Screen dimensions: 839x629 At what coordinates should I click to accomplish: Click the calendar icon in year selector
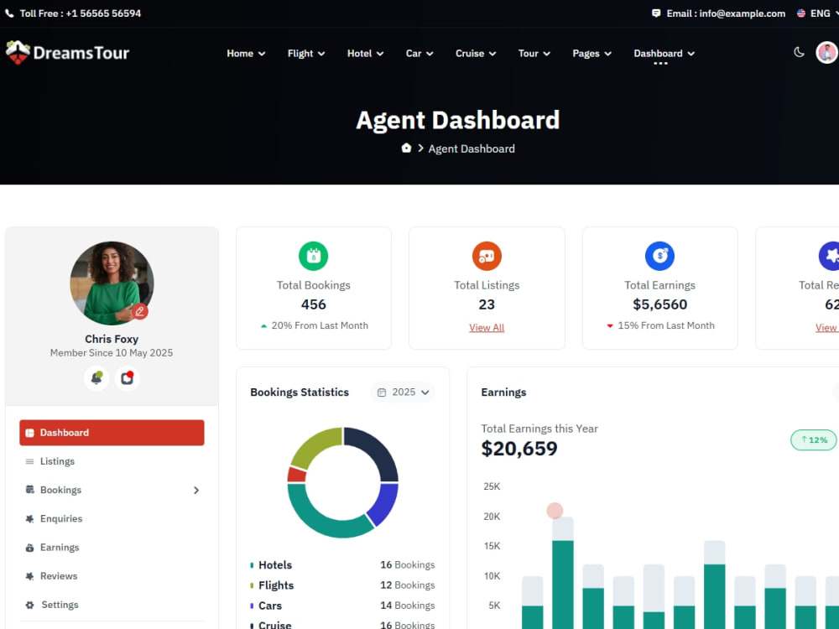point(382,392)
